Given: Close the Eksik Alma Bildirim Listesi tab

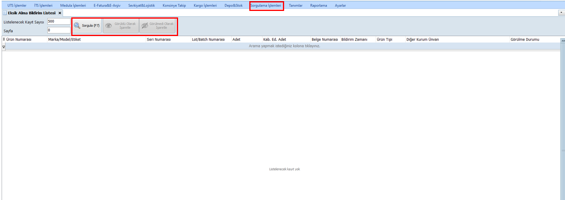Looking at the screenshot, I should (x=60, y=13).
